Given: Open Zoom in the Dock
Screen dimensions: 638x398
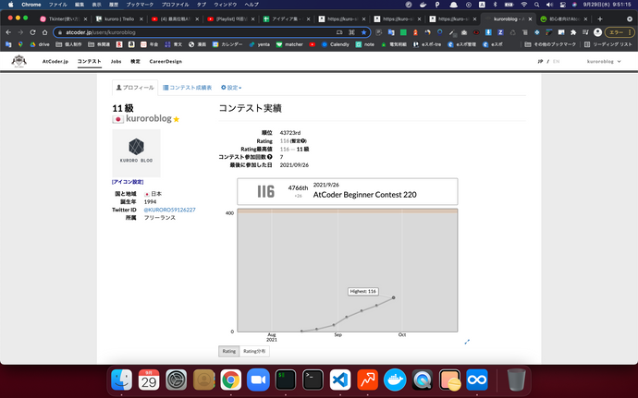Looking at the screenshot, I should tap(258, 380).
